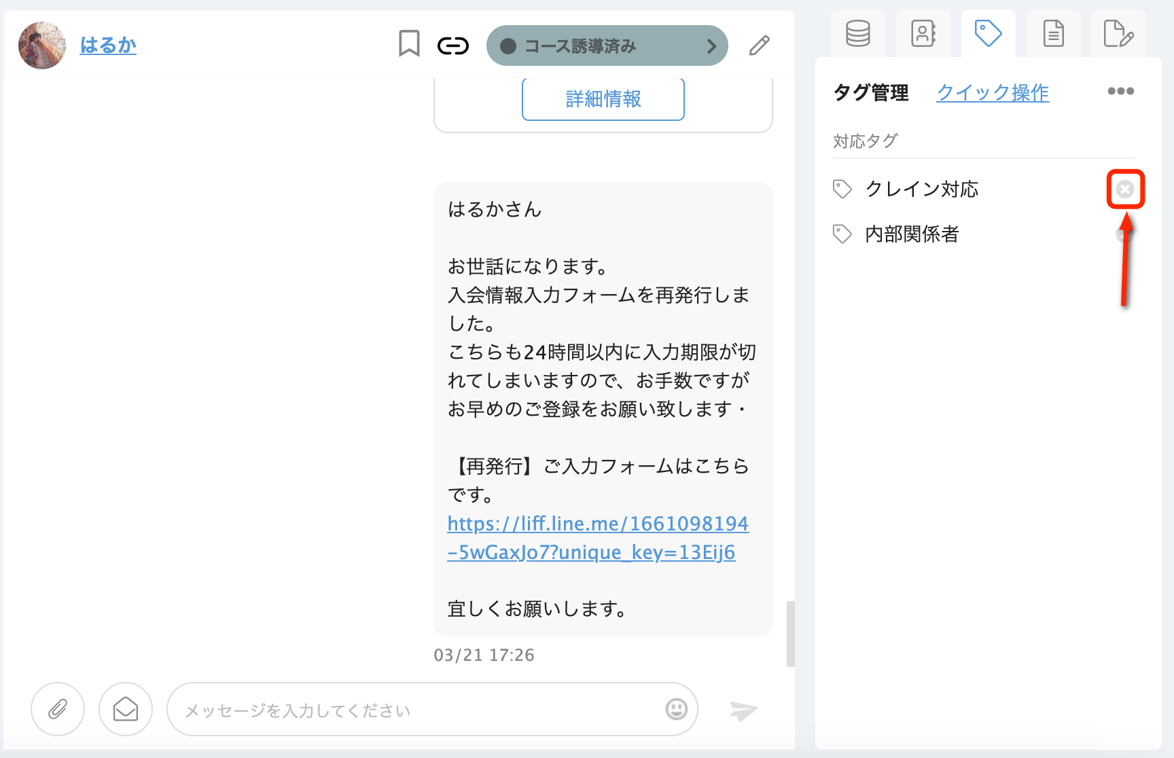Viewport: 1174px width, 758px height.
Task: Edit using the pencil icon in the header
Action: [759, 45]
